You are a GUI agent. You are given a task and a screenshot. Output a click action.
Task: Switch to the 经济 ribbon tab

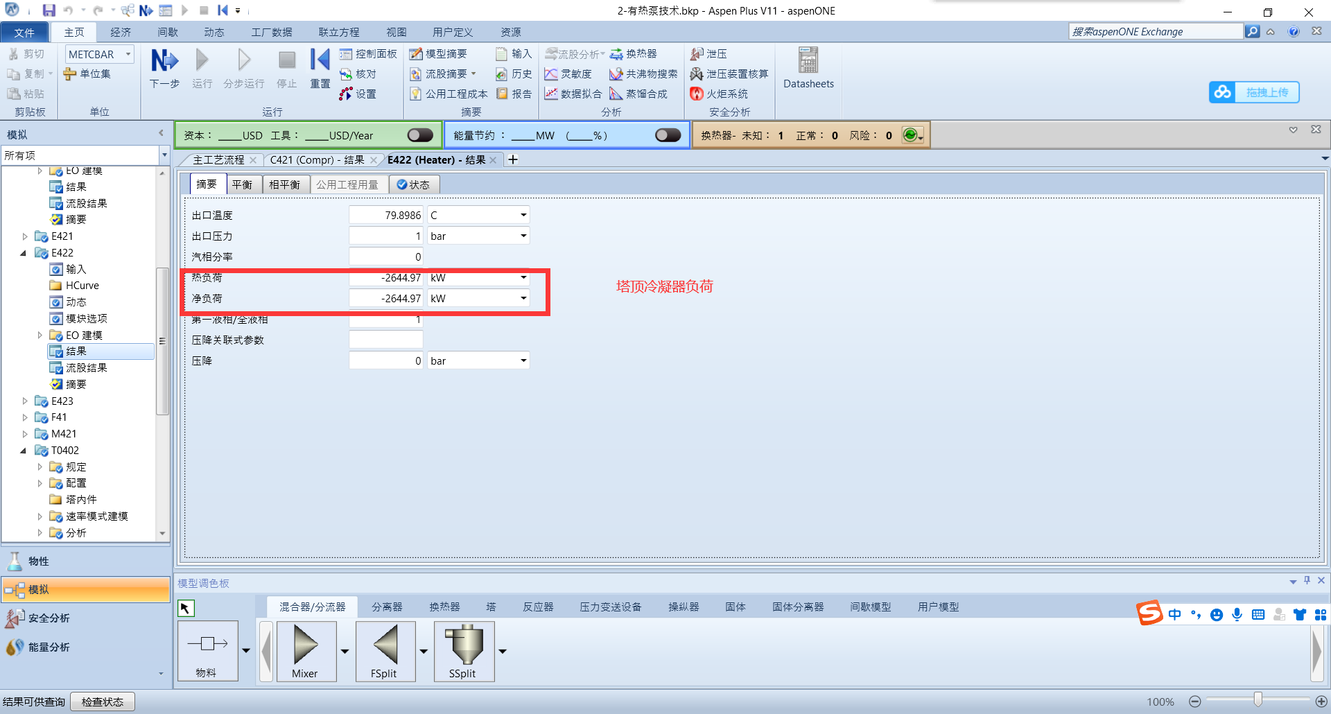coord(121,32)
